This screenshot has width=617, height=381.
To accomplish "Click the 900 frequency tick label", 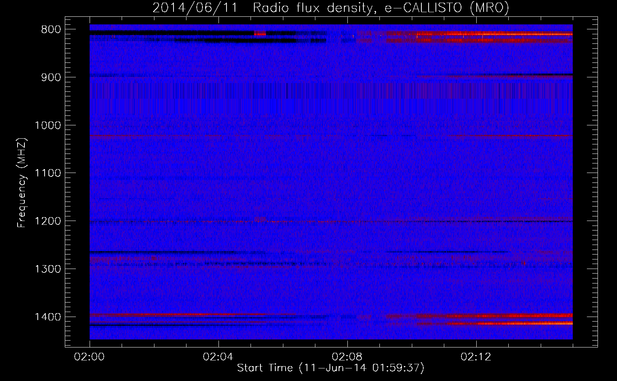I will [x=51, y=77].
